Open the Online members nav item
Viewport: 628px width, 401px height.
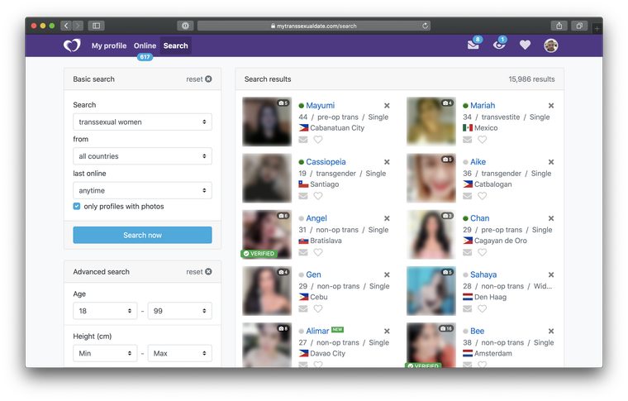[x=145, y=45]
